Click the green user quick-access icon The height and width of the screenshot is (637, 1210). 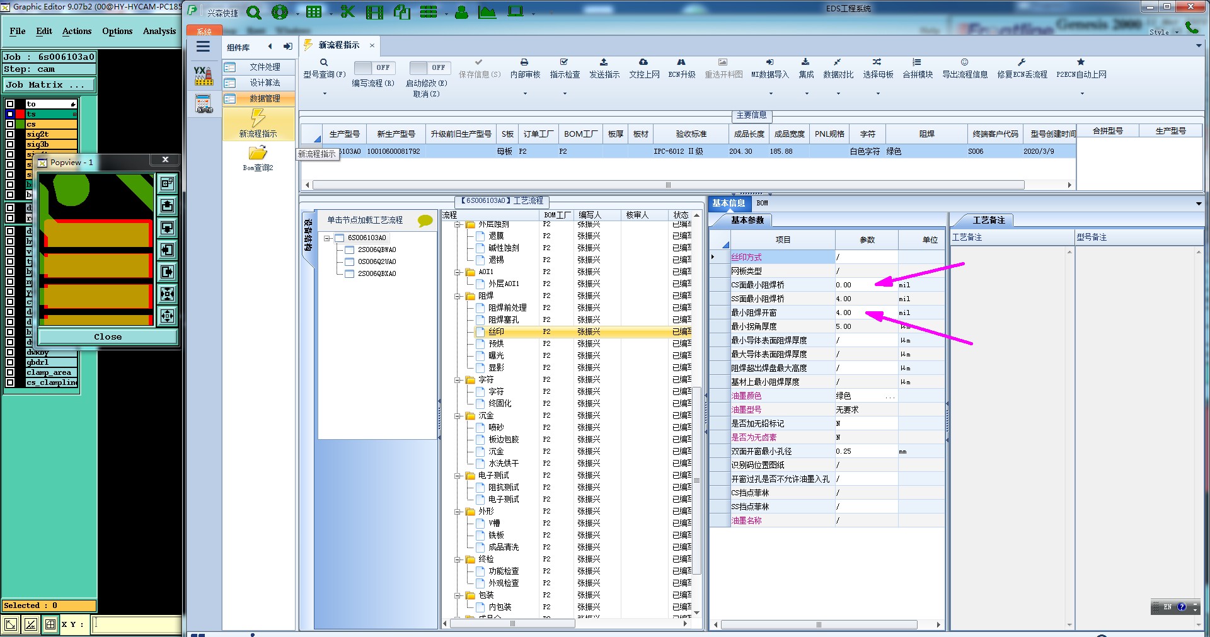coord(461,12)
